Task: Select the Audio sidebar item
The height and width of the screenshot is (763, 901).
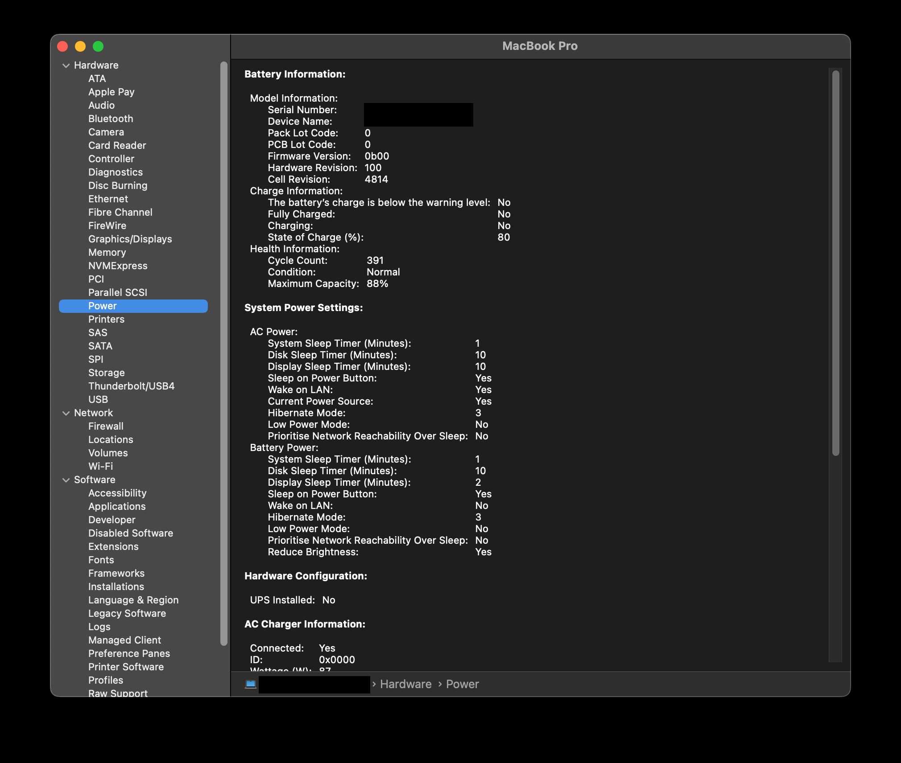Action: point(101,106)
